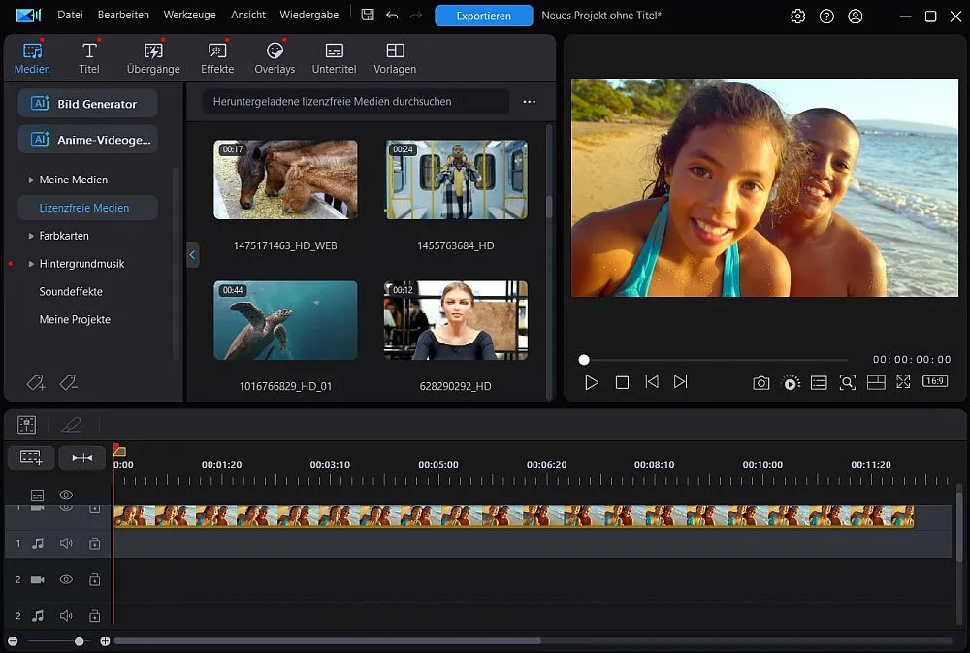Screen dimensions: 970x653
Task: Open the marker list icon in preview
Action: click(819, 382)
